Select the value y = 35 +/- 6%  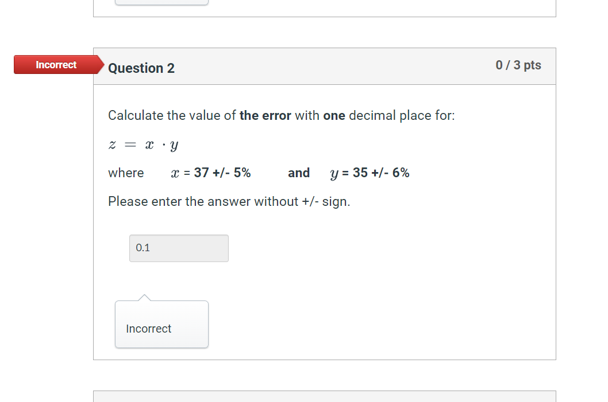(x=370, y=173)
